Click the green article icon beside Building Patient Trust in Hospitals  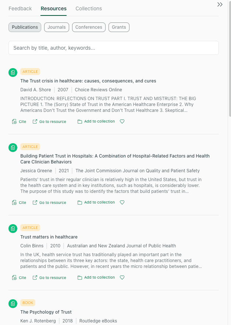point(13,147)
